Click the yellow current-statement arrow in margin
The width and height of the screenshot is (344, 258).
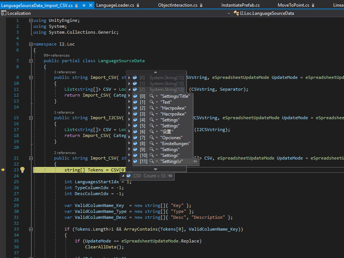click(3, 170)
